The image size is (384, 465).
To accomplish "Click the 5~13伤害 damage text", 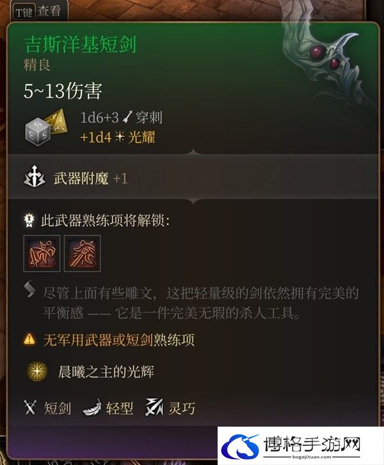I will pos(63,91).
